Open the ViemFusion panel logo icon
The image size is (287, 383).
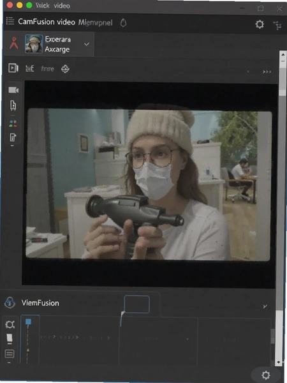10,303
